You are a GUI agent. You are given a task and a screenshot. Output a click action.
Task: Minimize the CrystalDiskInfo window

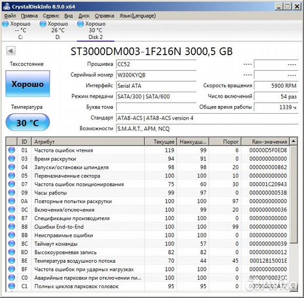pos(279,7)
